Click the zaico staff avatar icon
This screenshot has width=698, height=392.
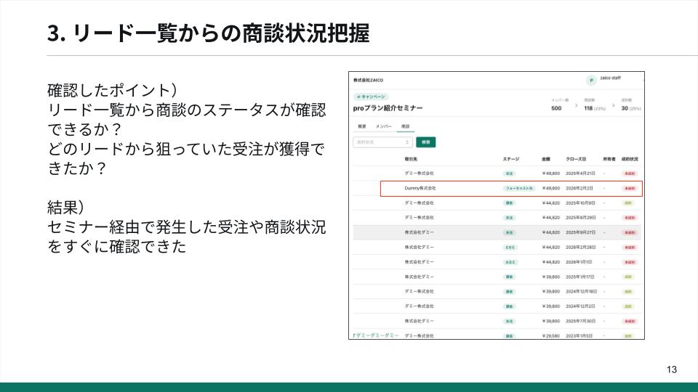pos(591,80)
